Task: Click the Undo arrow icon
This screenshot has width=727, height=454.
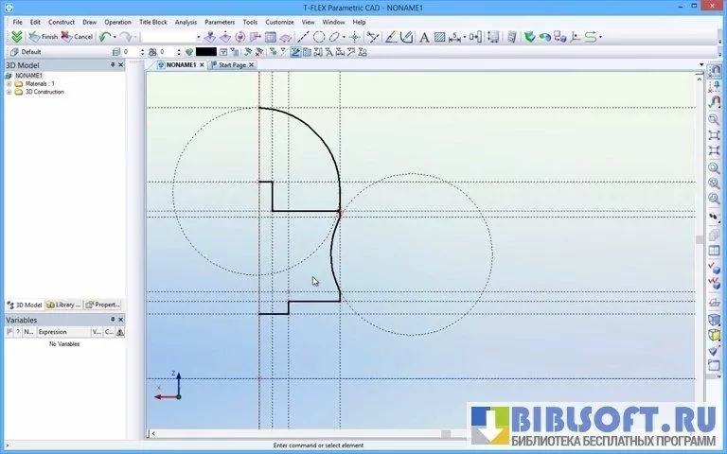Action: click(x=105, y=37)
